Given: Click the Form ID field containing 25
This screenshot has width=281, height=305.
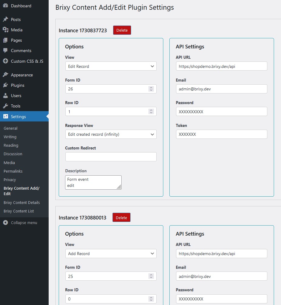Looking at the screenshot, I should pos(111,276).
